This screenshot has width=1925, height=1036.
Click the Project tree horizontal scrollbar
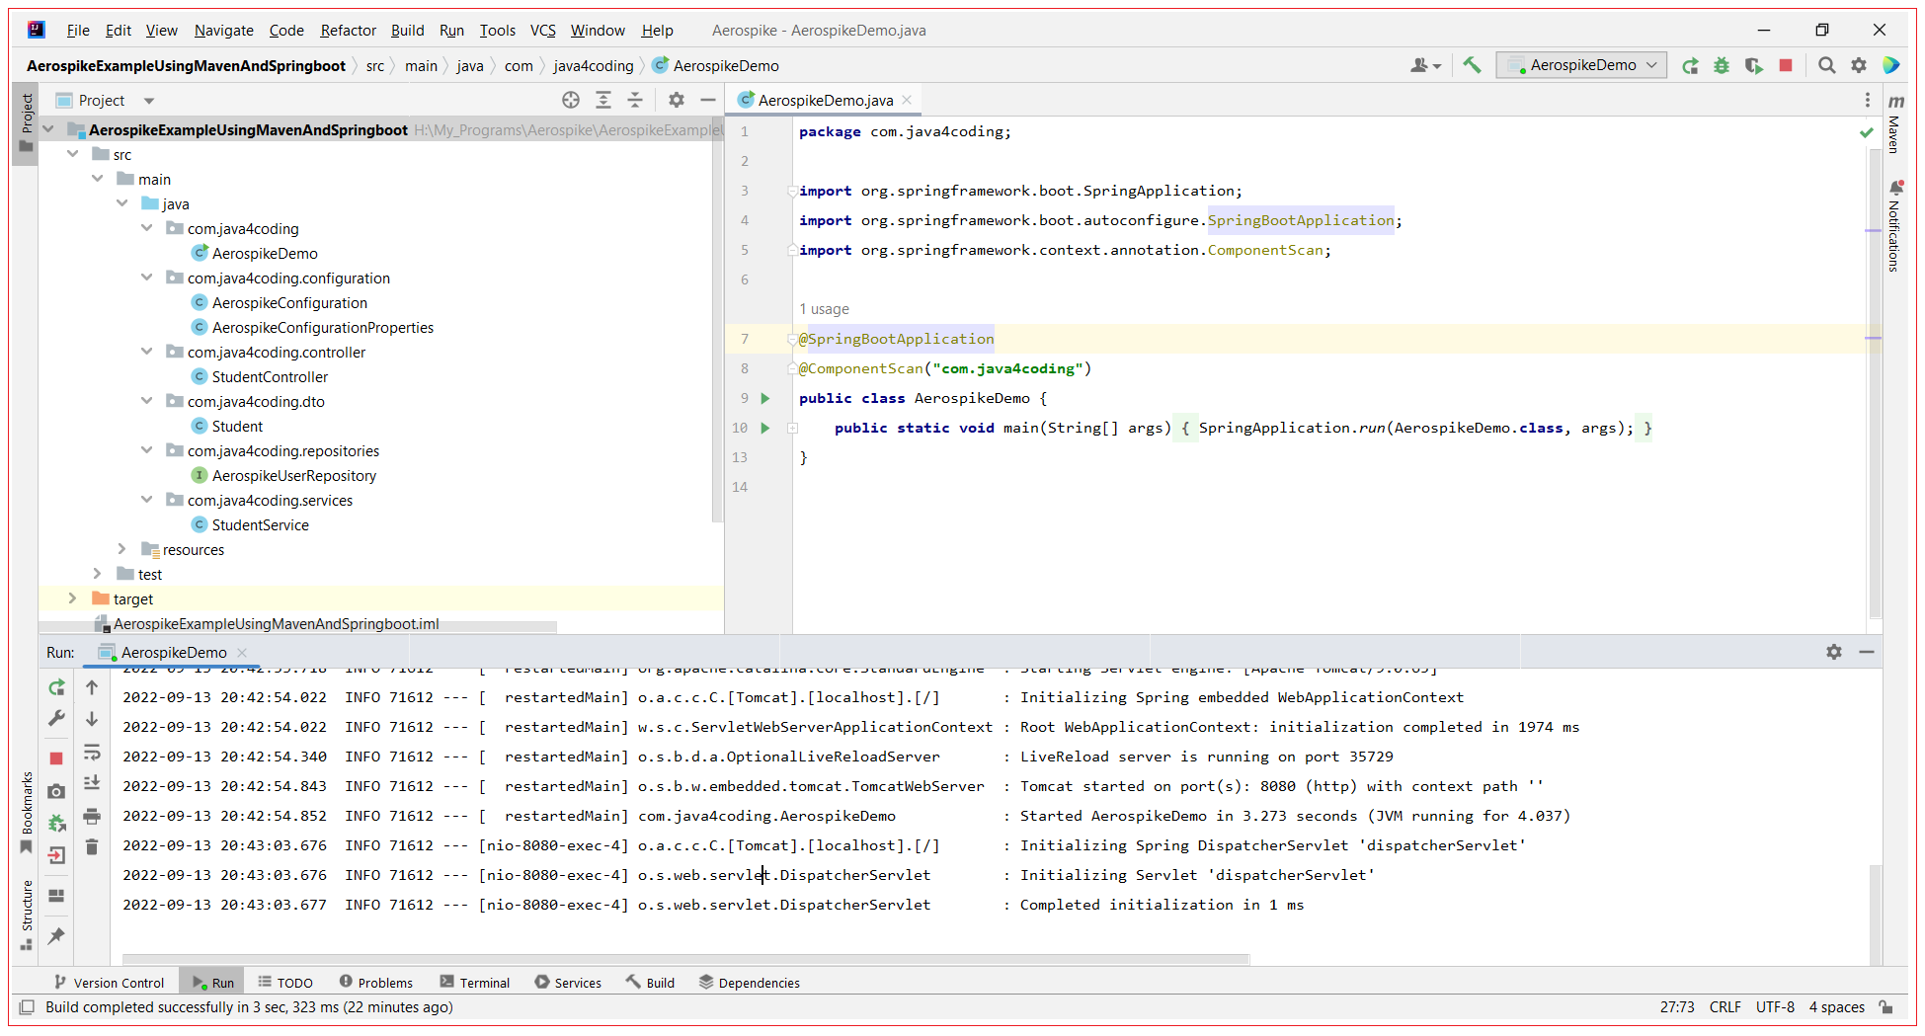click(298, 628)
